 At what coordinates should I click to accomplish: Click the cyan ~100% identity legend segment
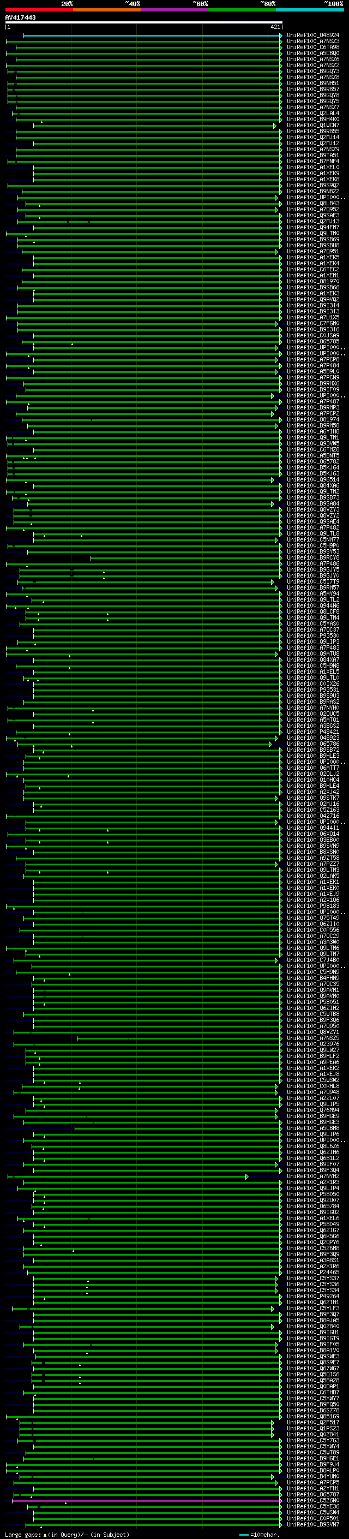point(310,10)
